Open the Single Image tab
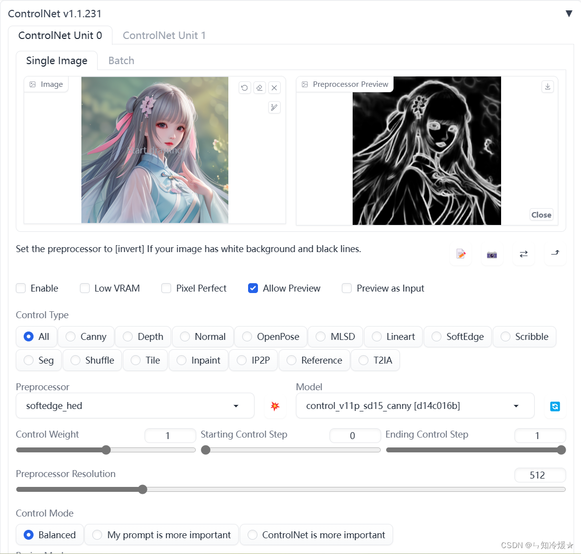 pyautogui.click(x=57, y=60)
